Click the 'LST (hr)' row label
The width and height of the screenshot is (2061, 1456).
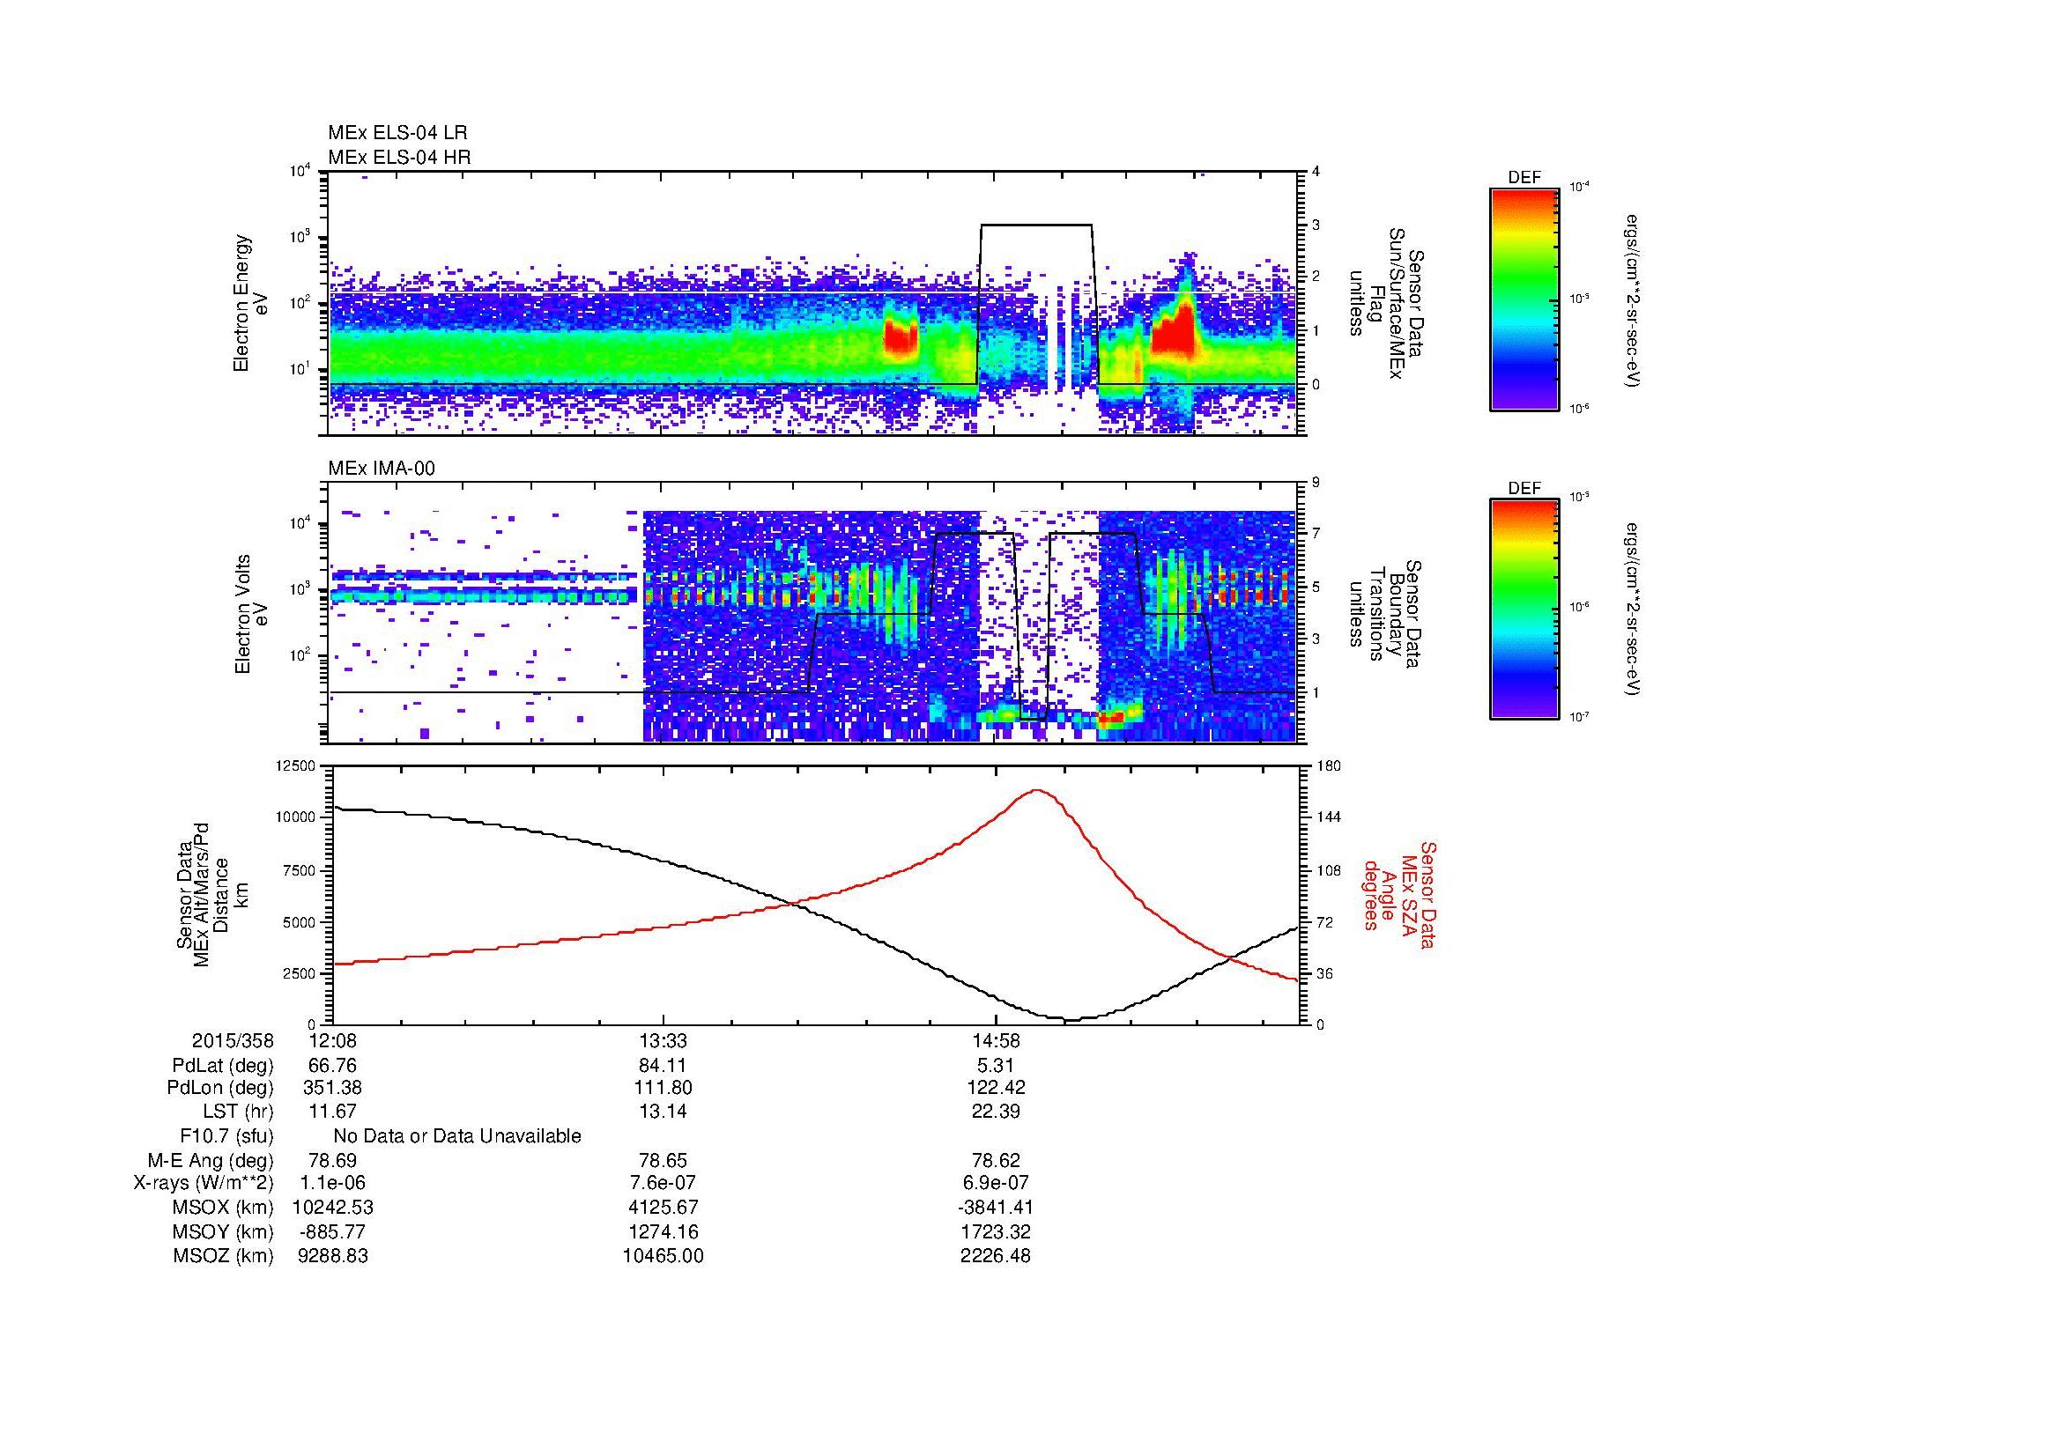(239, 1112)
